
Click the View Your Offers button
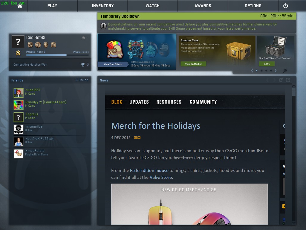click(x=113, y=64)
